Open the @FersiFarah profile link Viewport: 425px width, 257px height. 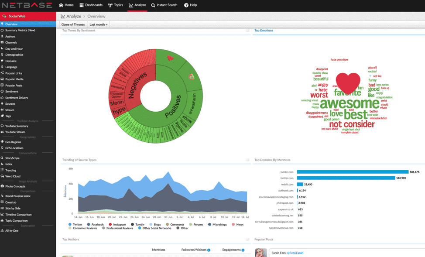pyautogui.click(x=295, y=253)
